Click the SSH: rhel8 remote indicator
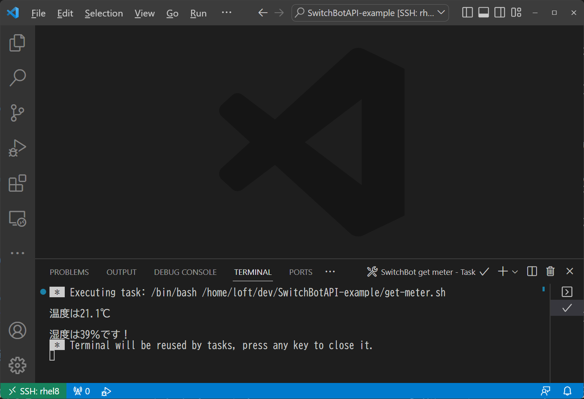Viewport: 584px width, 399px height. [x=33, y=391]
